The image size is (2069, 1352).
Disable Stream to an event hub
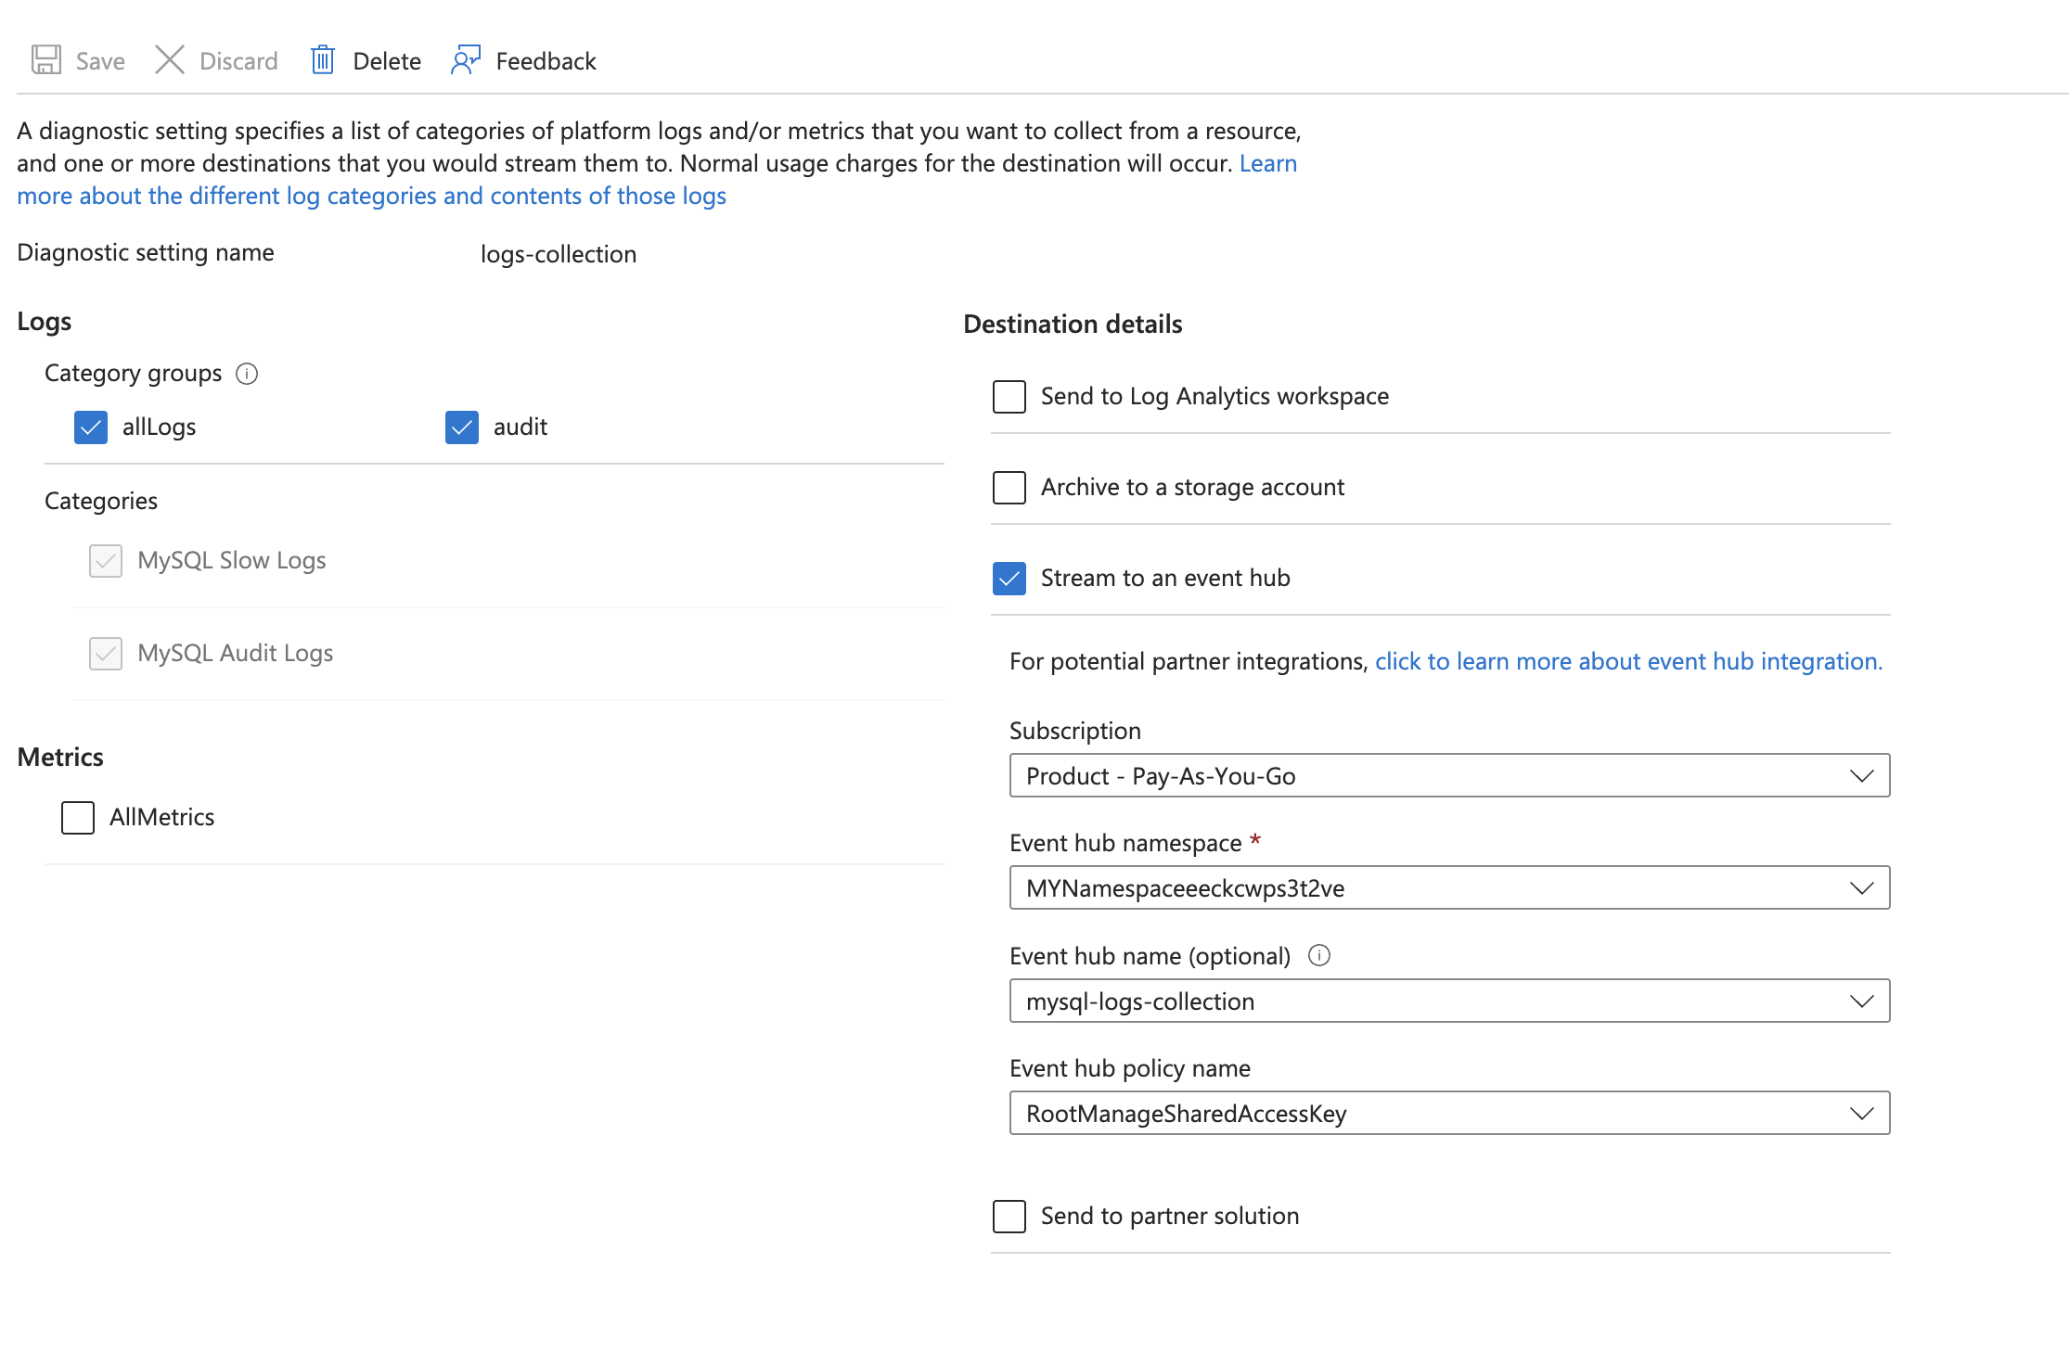[x=1009, y=578]
